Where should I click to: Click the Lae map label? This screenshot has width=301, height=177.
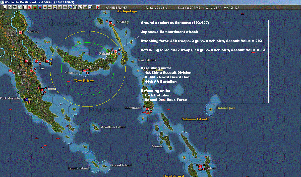tap(42, 68)
